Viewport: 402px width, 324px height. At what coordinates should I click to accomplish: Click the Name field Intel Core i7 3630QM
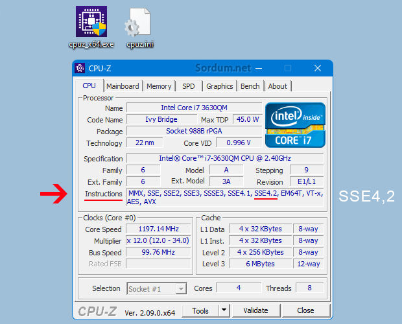click(194, 108)
